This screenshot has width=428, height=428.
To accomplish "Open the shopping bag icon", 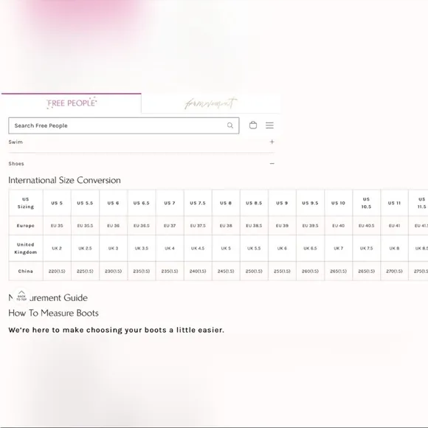I will [253, 125].
